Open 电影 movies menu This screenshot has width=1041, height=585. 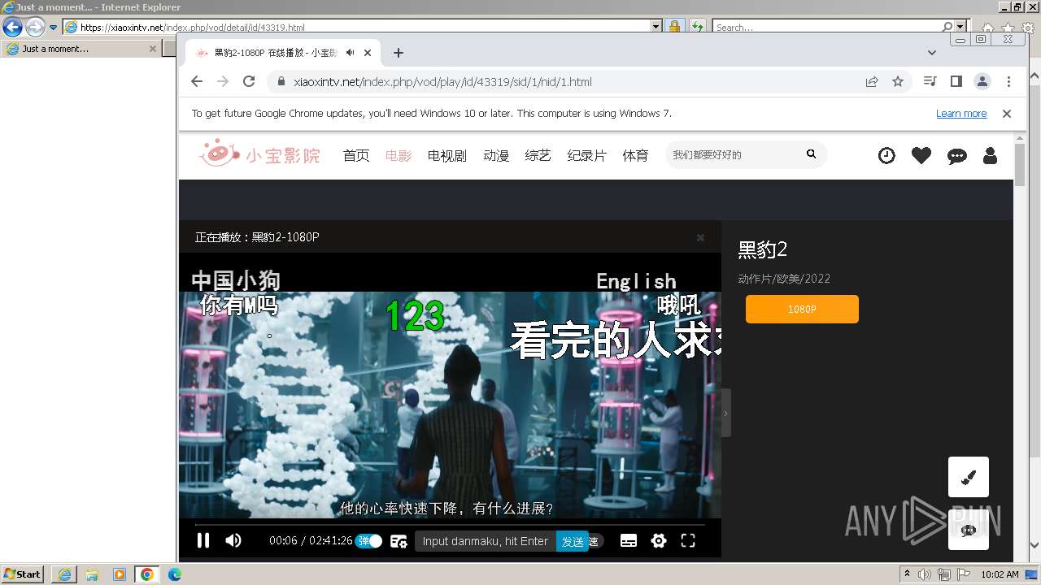coord(399,155)
